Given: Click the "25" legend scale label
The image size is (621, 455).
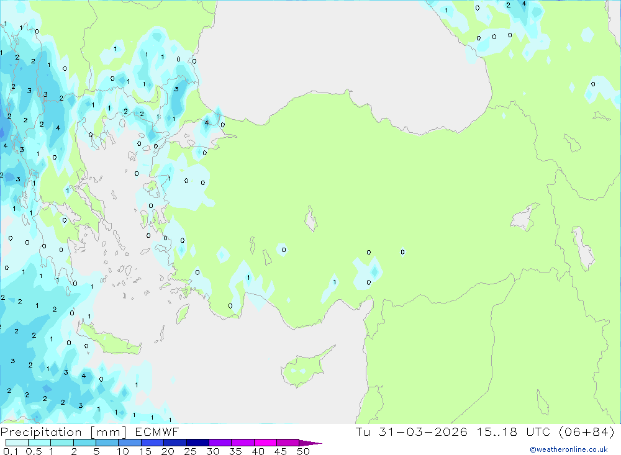Looking at the screenshot, I should pos(191,451).
